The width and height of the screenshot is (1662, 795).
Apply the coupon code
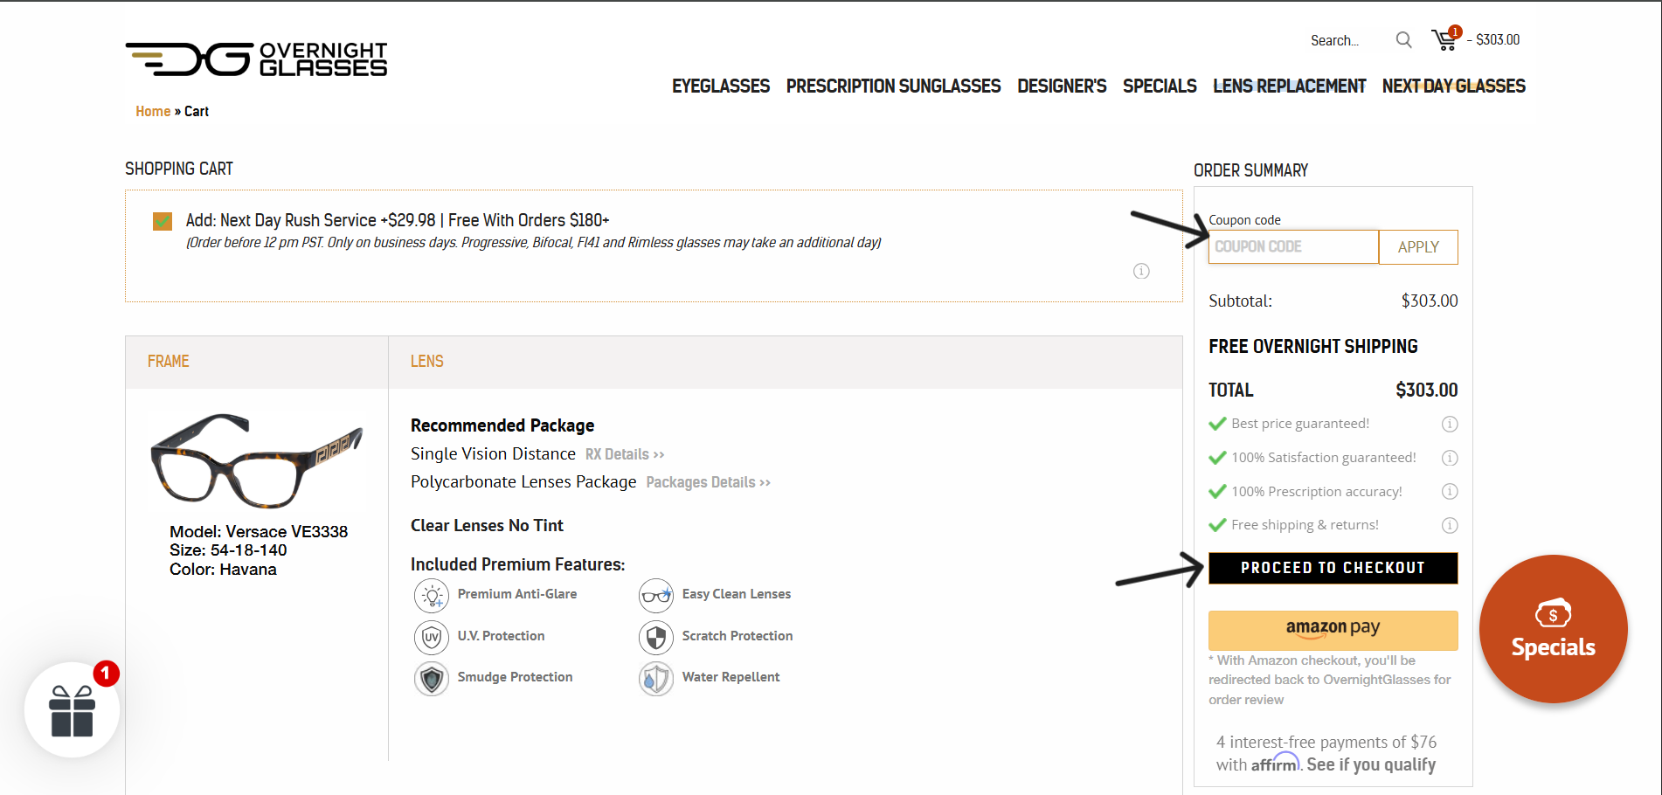click(1417, 247)
